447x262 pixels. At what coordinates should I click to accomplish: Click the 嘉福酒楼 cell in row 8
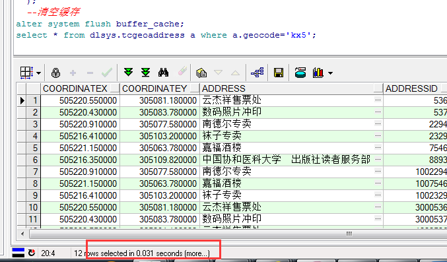coord(291,183)
